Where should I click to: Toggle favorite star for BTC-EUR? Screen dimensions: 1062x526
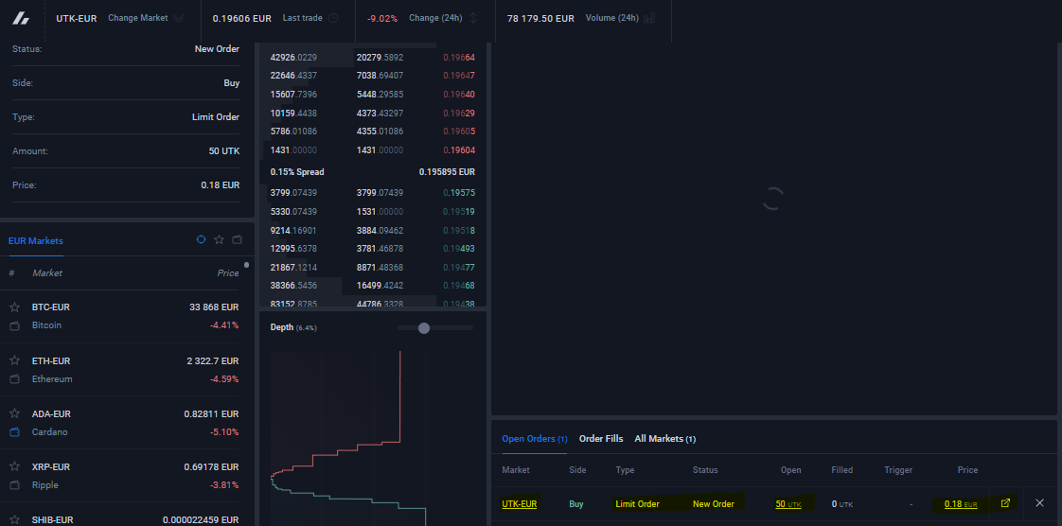(x=14, y=307)
